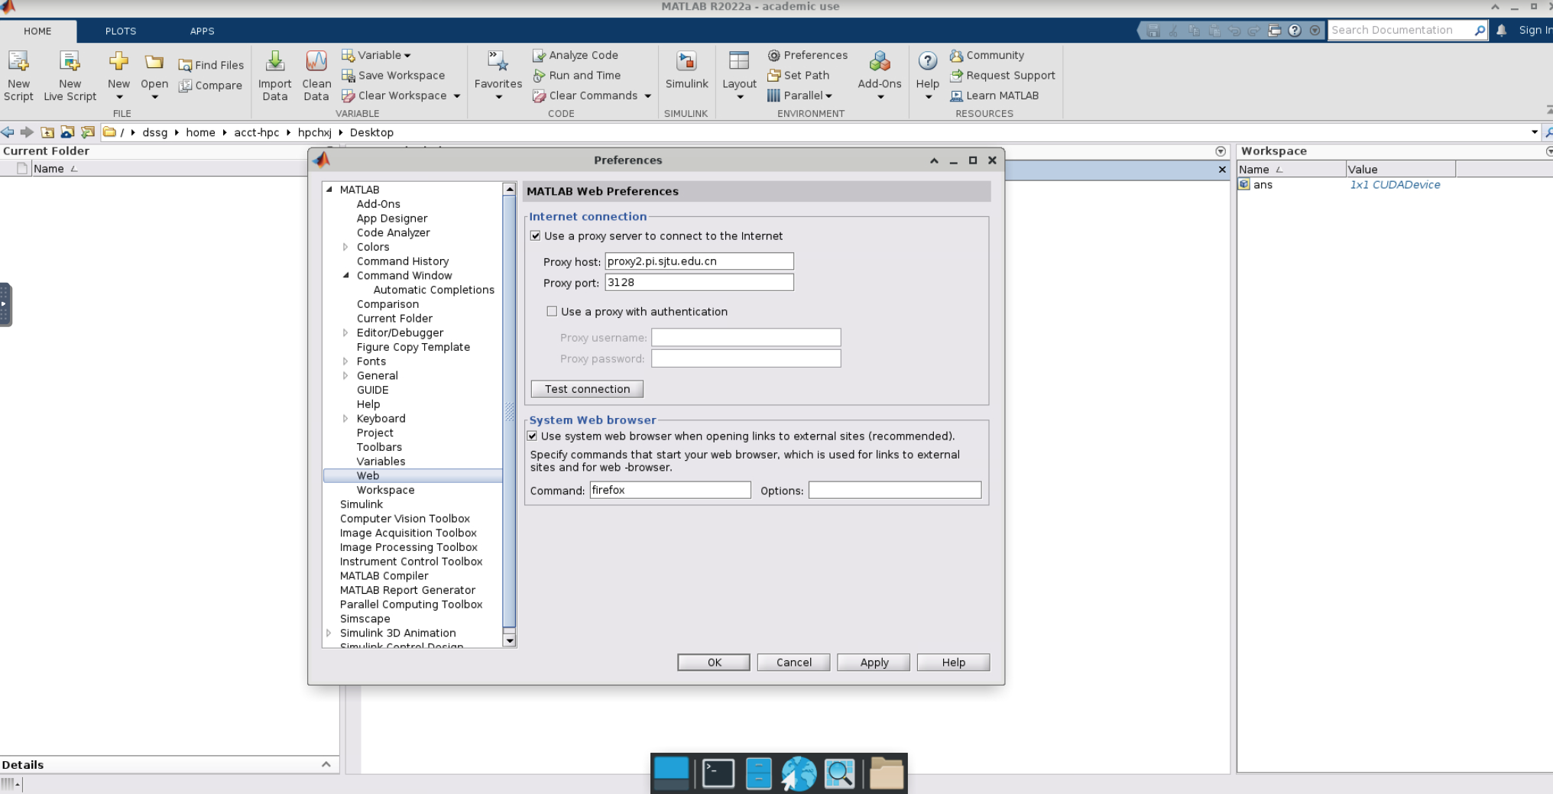Click the notification bell icon
Viewport: 1553px width, 794px height.
tap(1501, 31)
